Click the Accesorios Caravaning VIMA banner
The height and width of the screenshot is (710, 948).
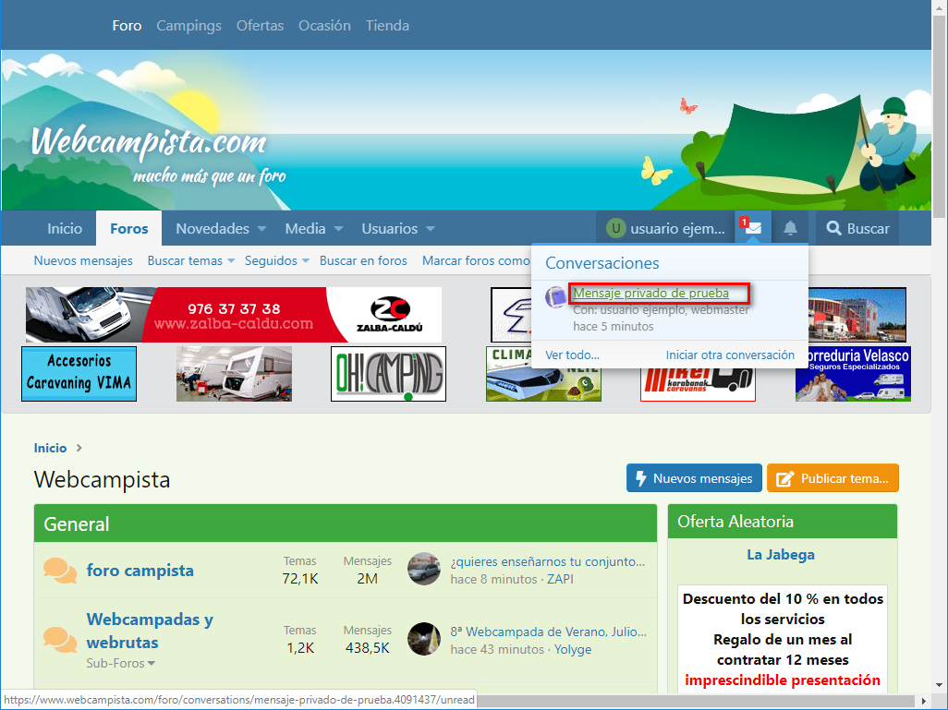[x=79, y=374]
